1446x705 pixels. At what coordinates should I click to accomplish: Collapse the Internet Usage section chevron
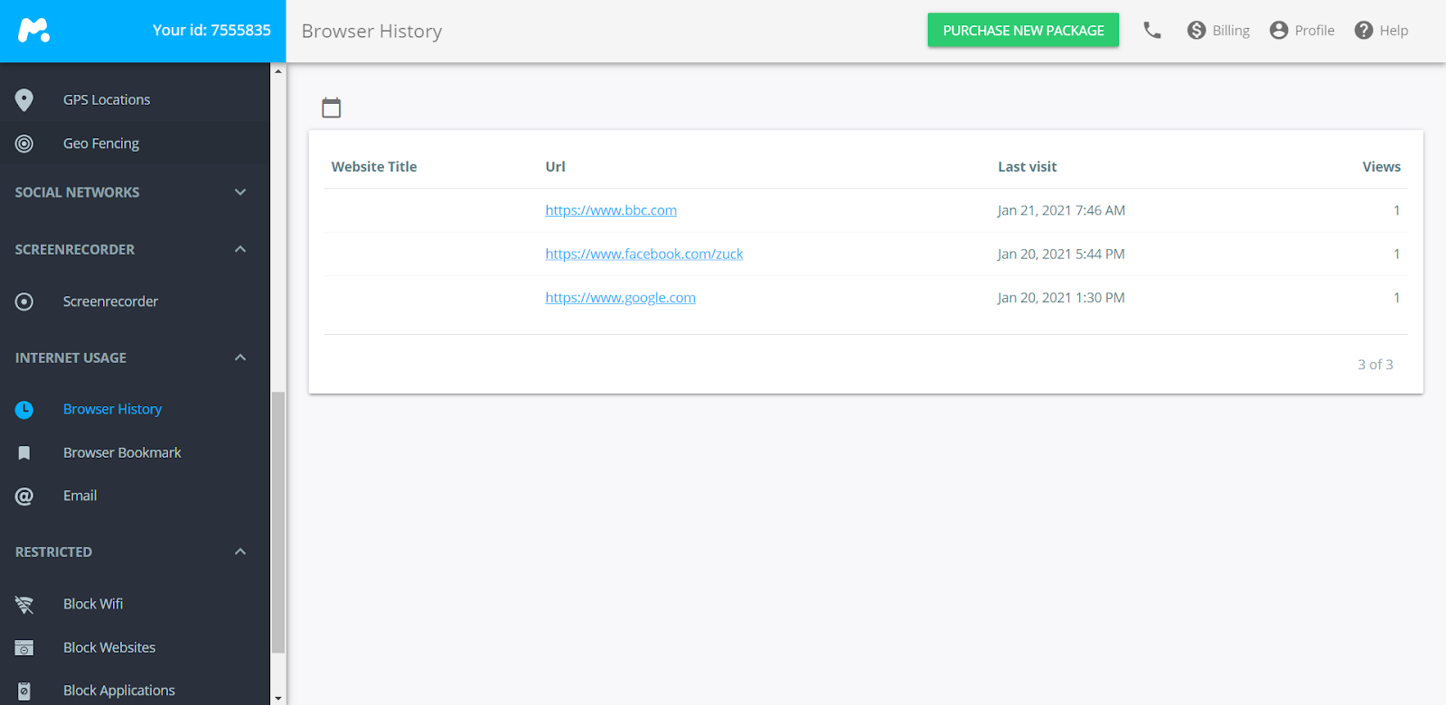pos(240,357)
